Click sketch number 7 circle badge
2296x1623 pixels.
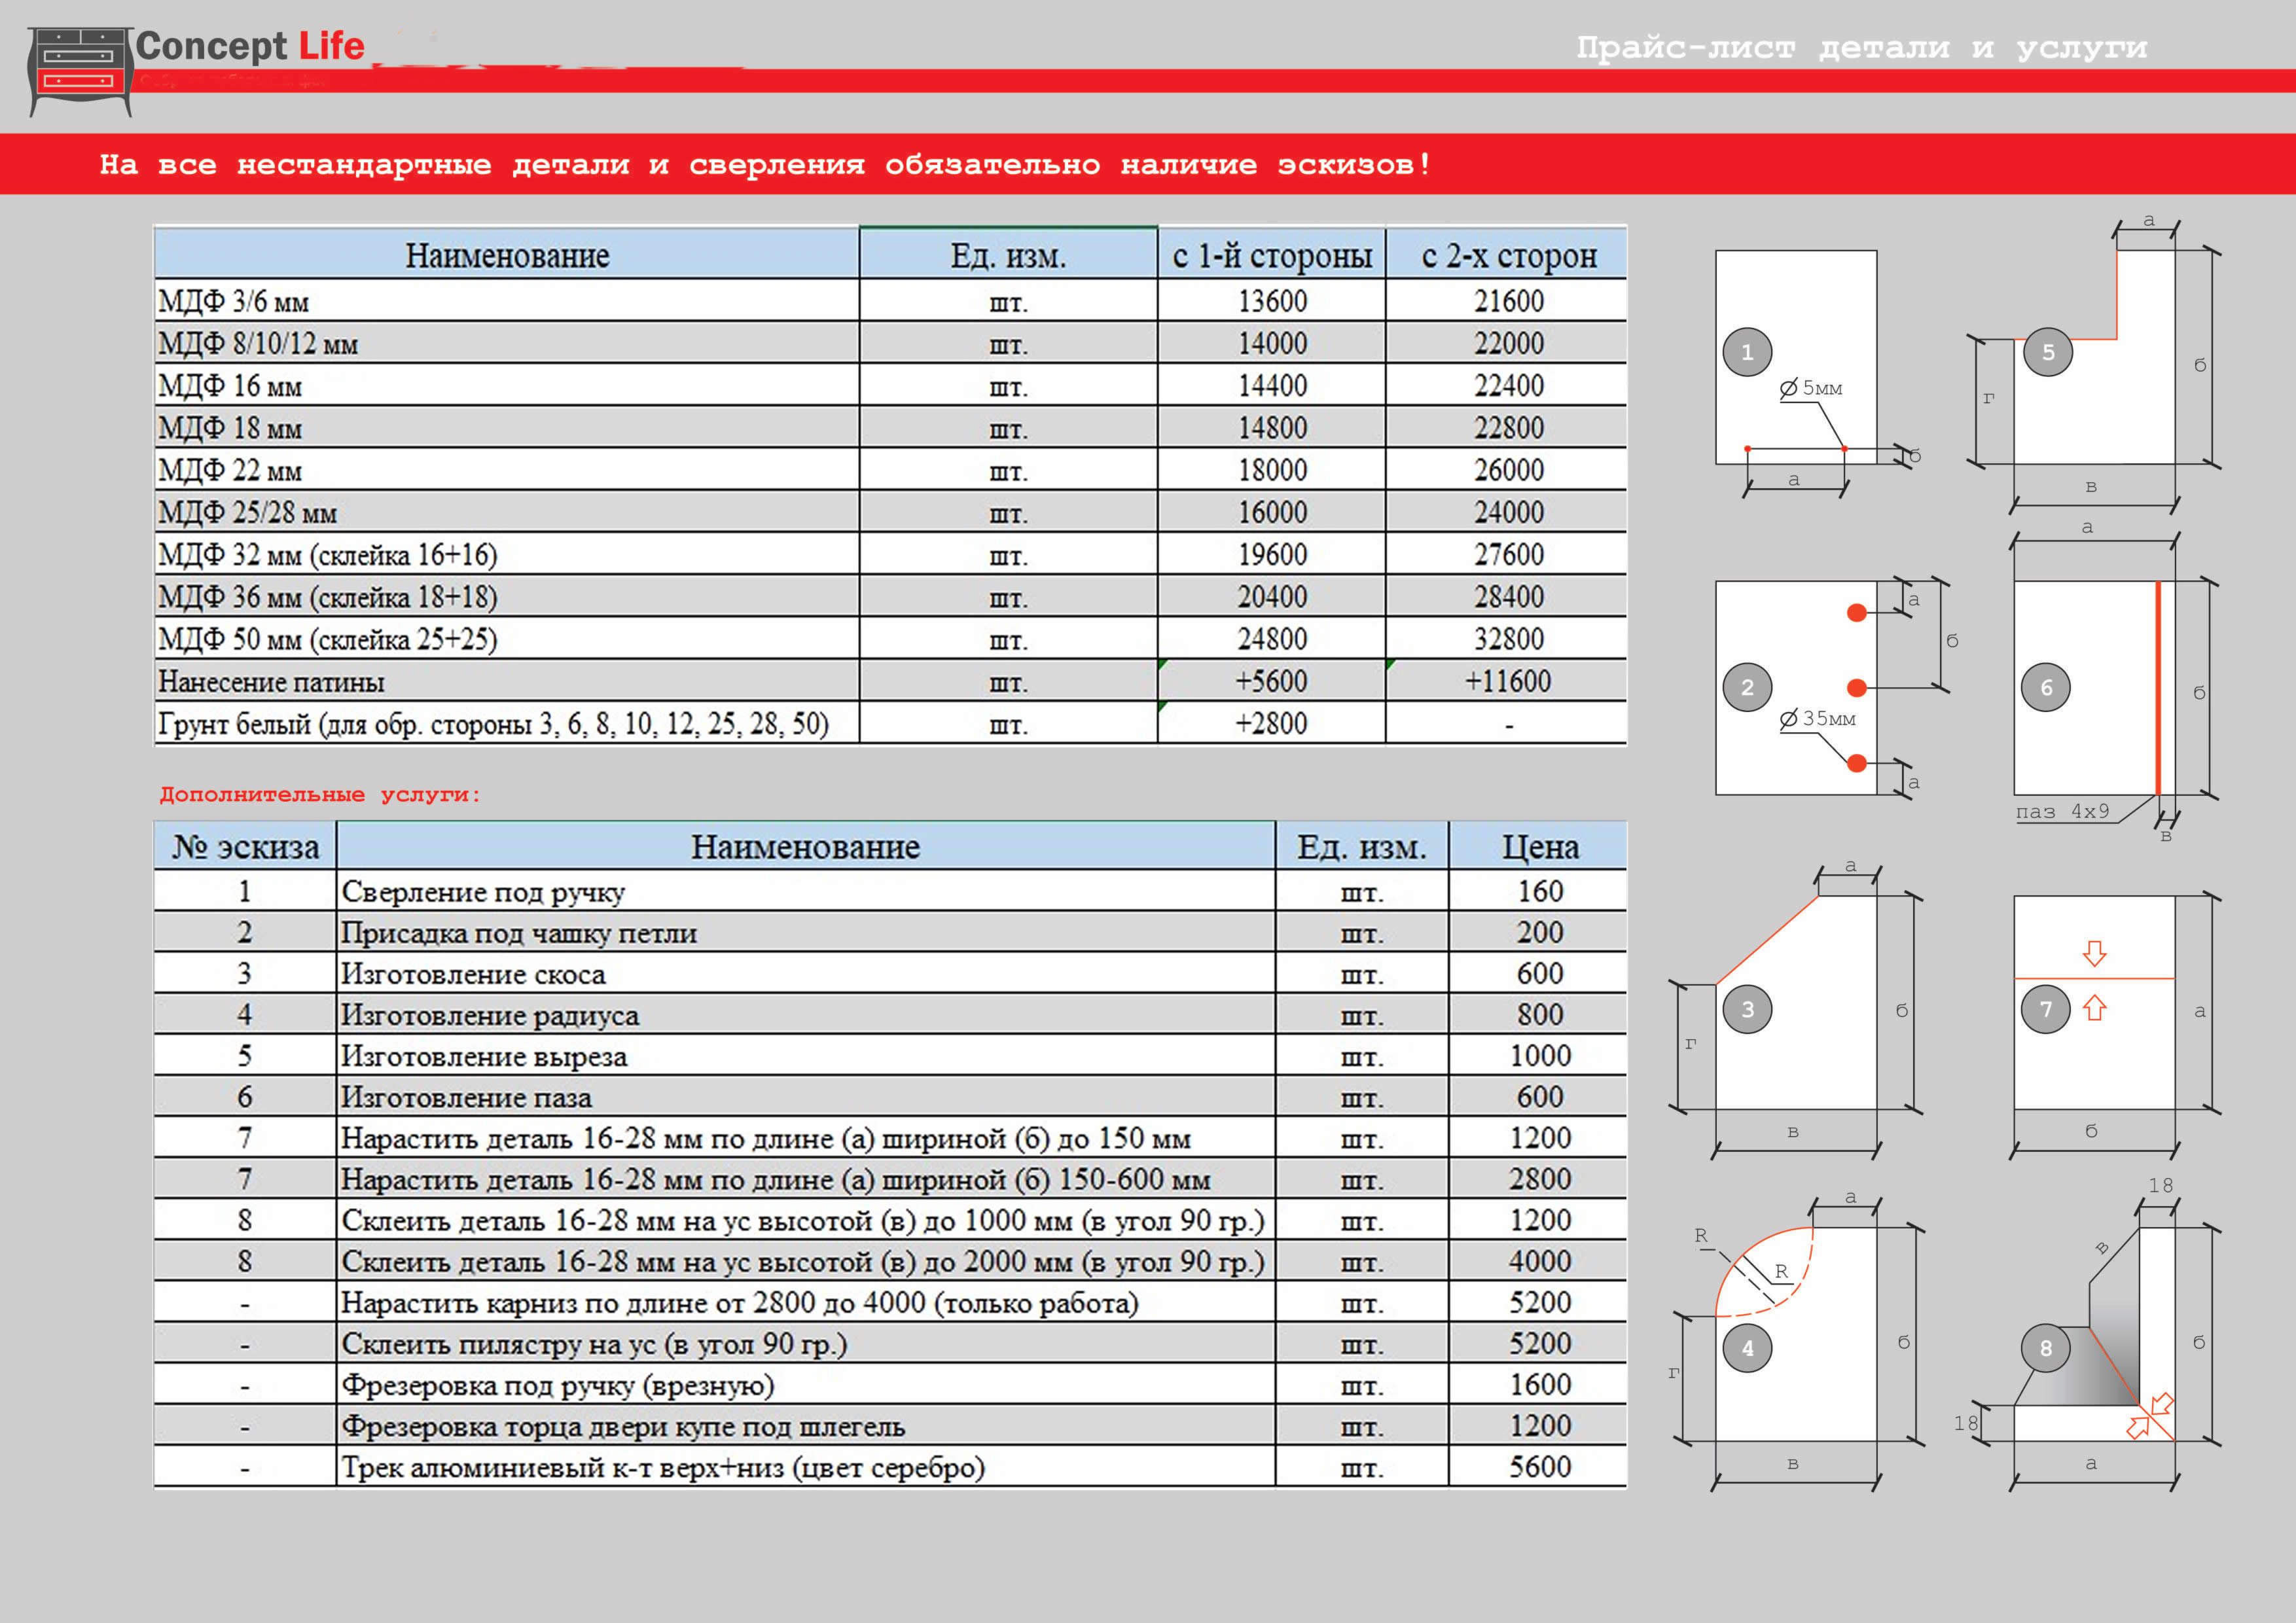(2045, 1009)
